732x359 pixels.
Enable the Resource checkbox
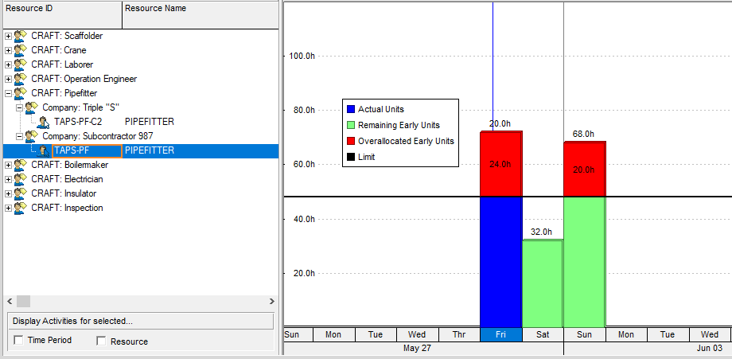click(x=101, y=341)
